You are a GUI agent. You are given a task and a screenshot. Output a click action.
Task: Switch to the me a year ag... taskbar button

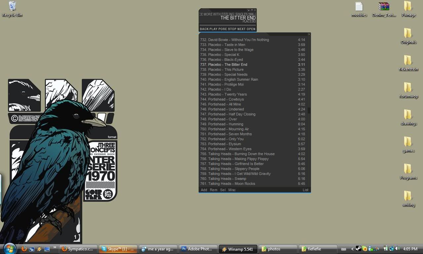pos(158,249)
